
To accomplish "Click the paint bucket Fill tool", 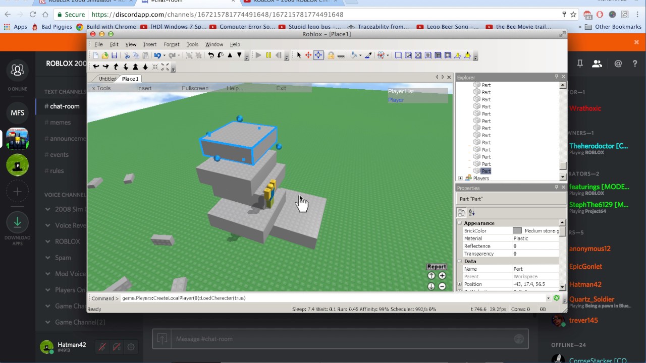I will (353, 55).
